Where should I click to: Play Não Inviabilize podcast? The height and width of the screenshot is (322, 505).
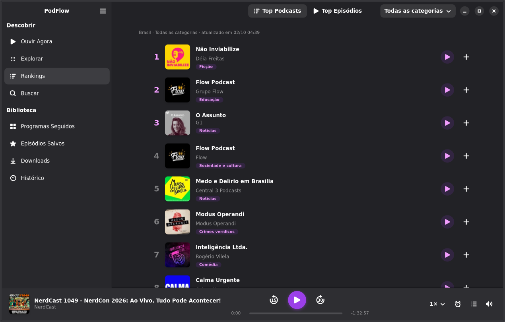[447, 57]
